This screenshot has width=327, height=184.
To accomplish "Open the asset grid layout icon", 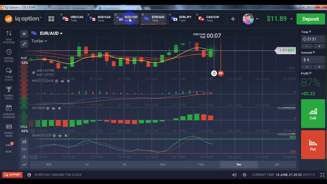I will pos(51,19).
